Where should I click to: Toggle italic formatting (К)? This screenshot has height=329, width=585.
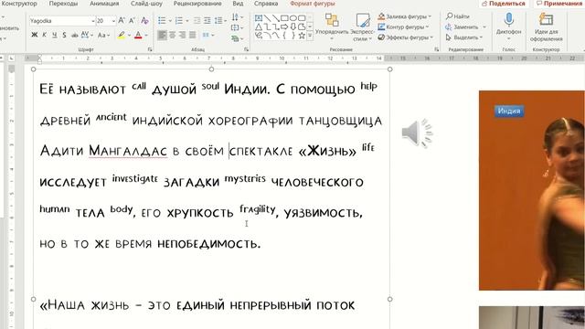click(44, 35)
